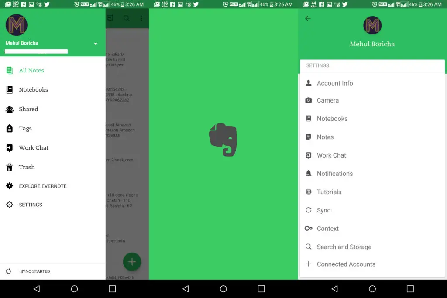Open Search and Storage settings

tap(372, 247)
